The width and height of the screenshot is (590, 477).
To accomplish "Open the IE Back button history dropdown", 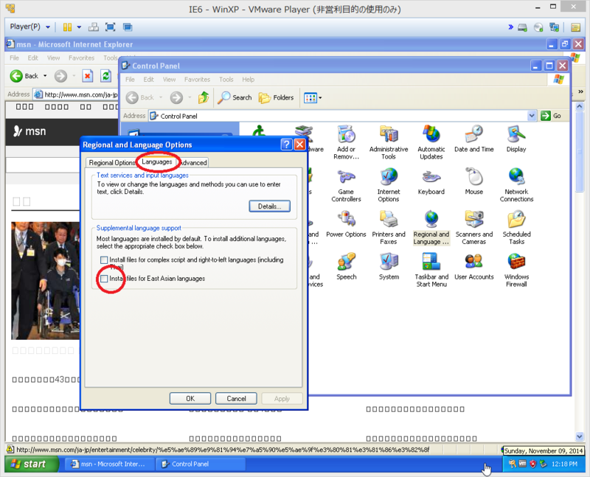I will [x=45, y=76].
